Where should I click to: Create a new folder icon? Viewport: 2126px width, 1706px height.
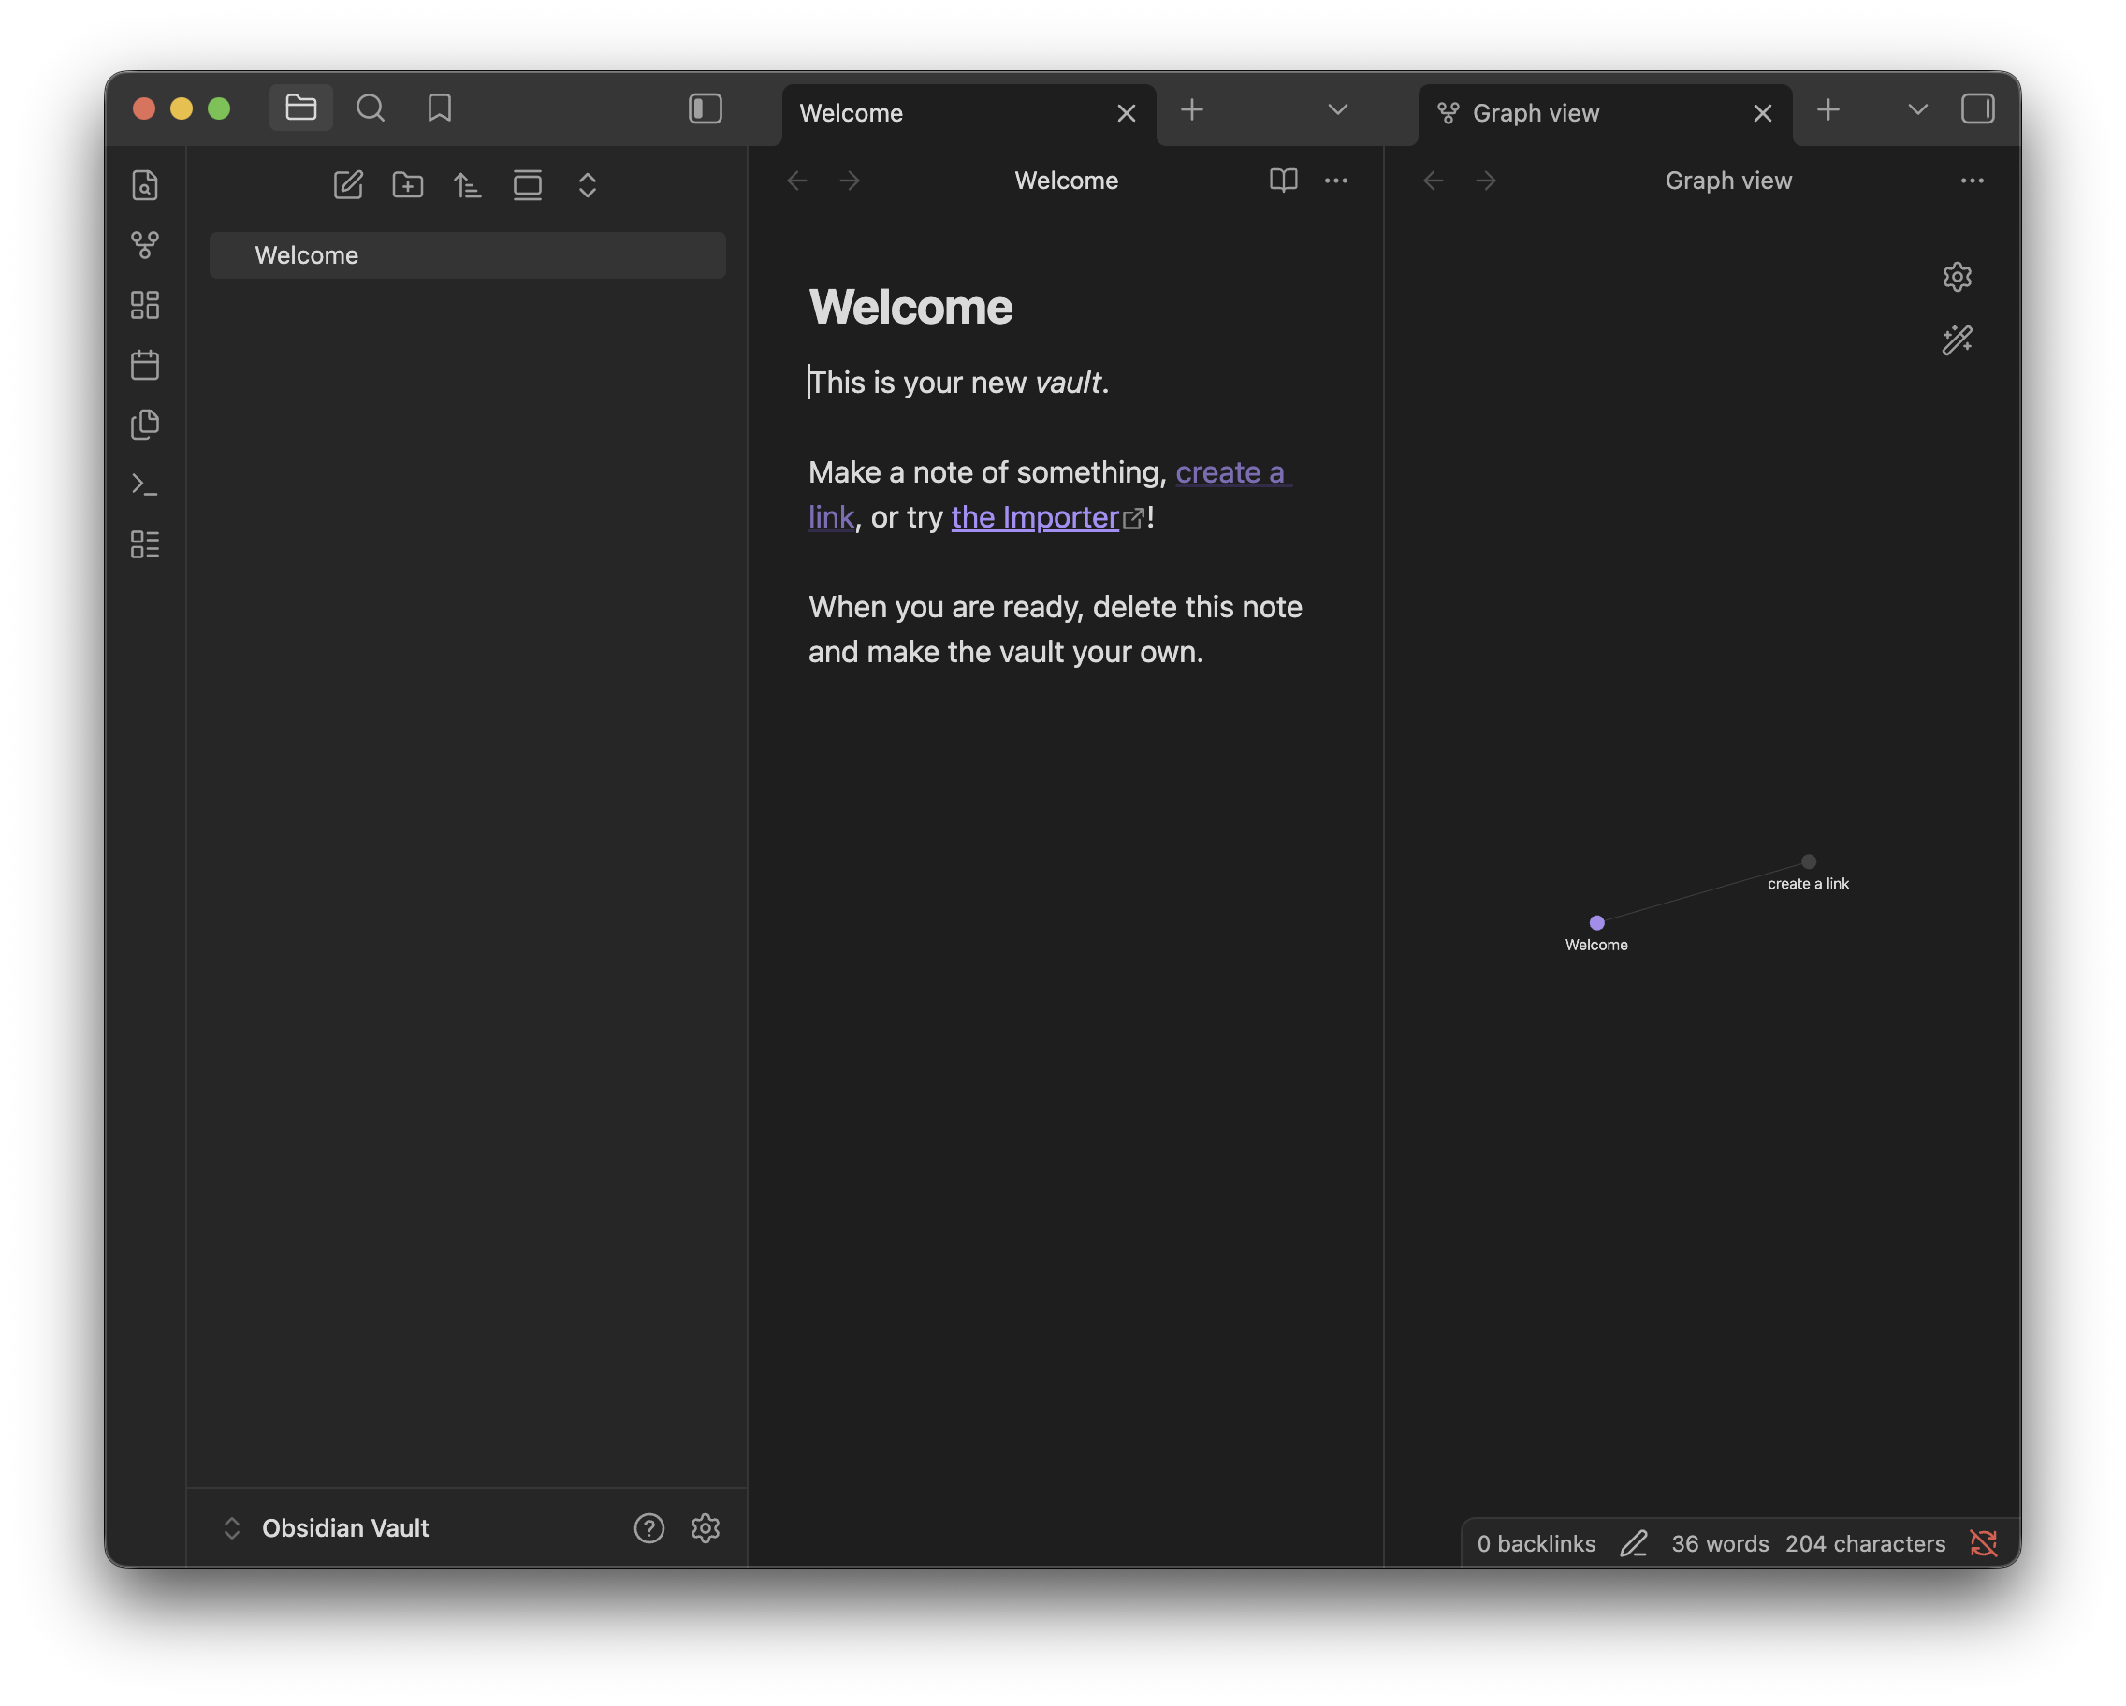[x=408, y=184]
